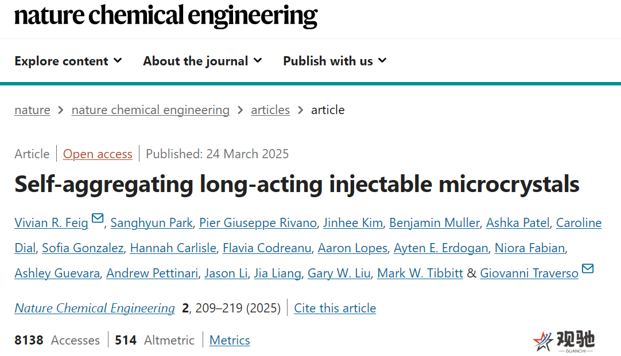The width and height of the screenshot is (621, 356).
Task: Open Giovanni Traverso's author details
Action: click(529, 273)
